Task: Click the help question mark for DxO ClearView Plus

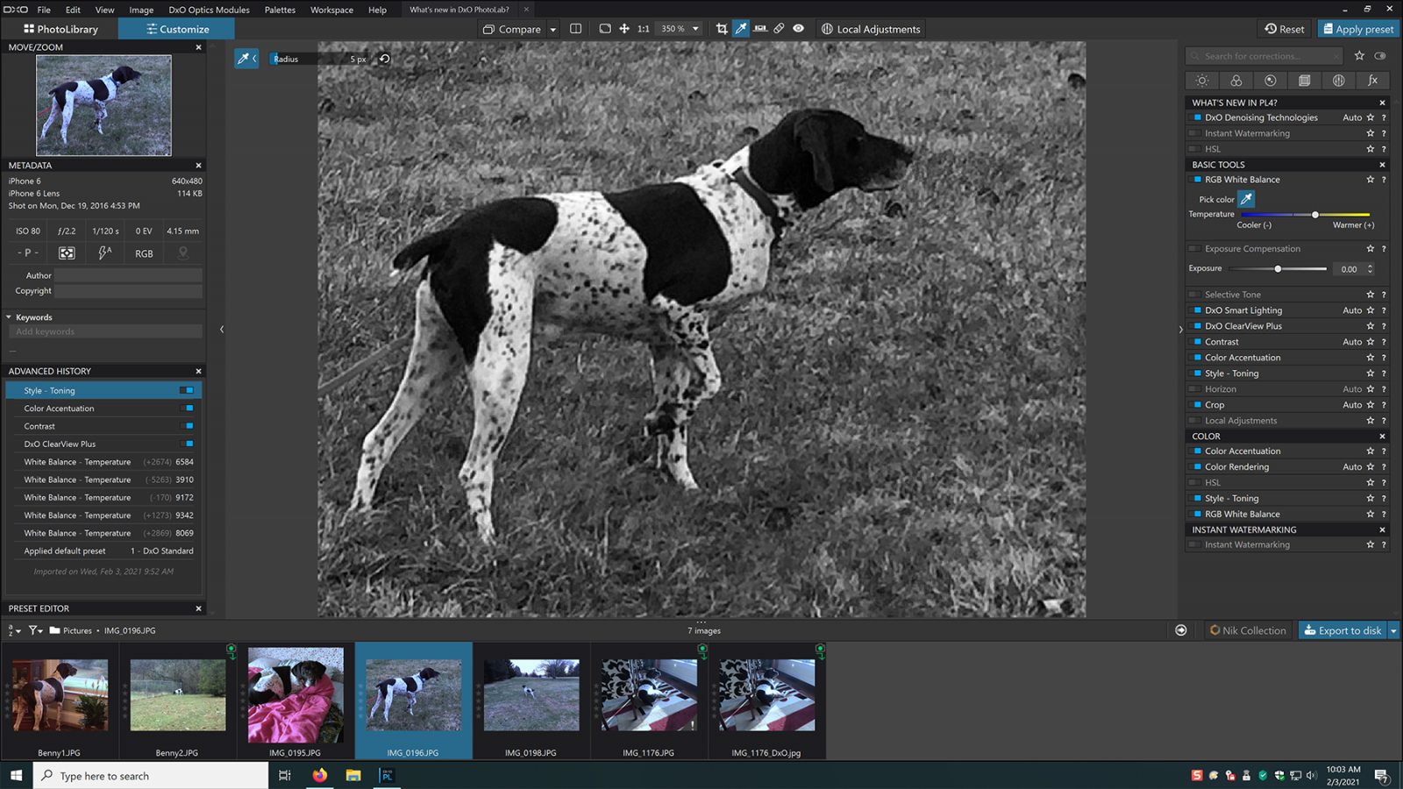Action: (x=1384, y=326)
